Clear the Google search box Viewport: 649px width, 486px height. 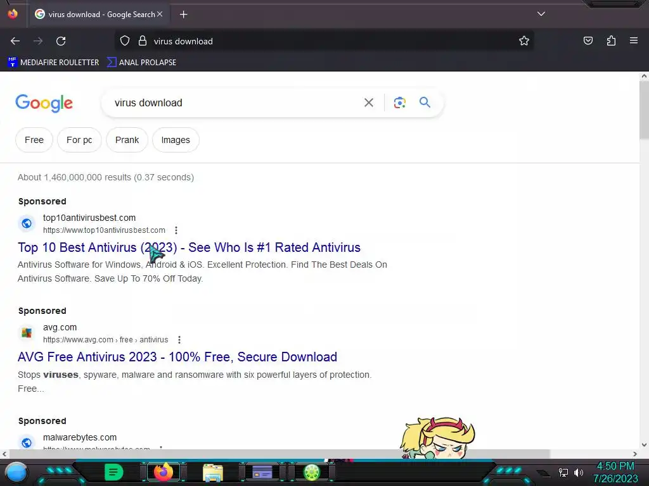tap(369, 103)
